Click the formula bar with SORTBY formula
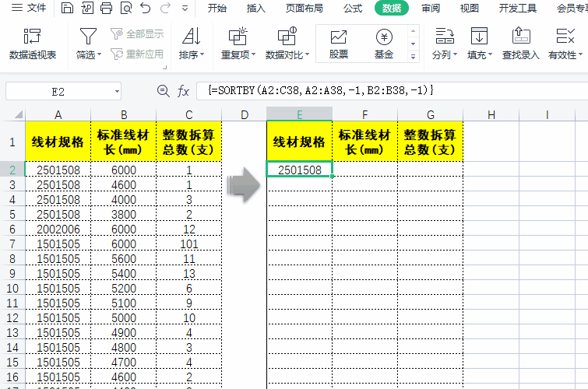588x389 pixels. click(x=393, y=91)
